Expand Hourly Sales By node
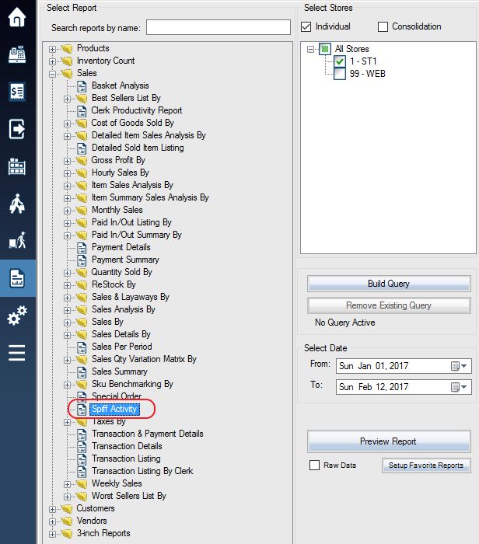Image resolution: width=479 pixels, height=544 pixels. coord(68,173)
